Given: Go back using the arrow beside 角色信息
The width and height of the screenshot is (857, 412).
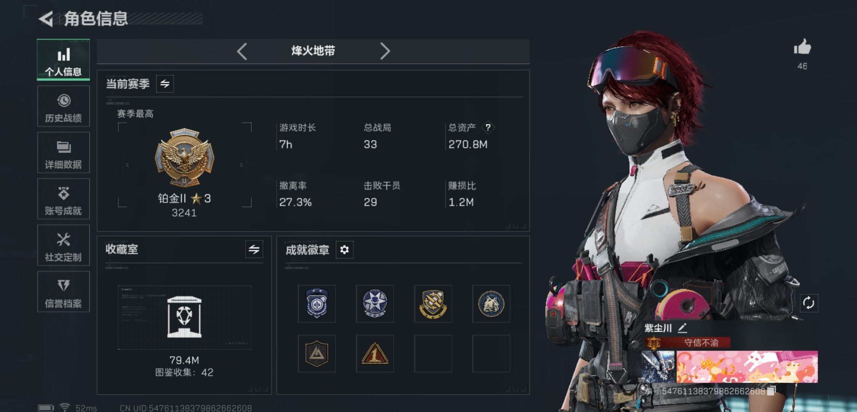Looking at the screenshot, I should point(46,19).
